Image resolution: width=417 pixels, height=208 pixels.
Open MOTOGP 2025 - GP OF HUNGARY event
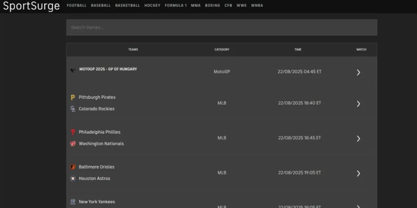[x=108, y=69]
